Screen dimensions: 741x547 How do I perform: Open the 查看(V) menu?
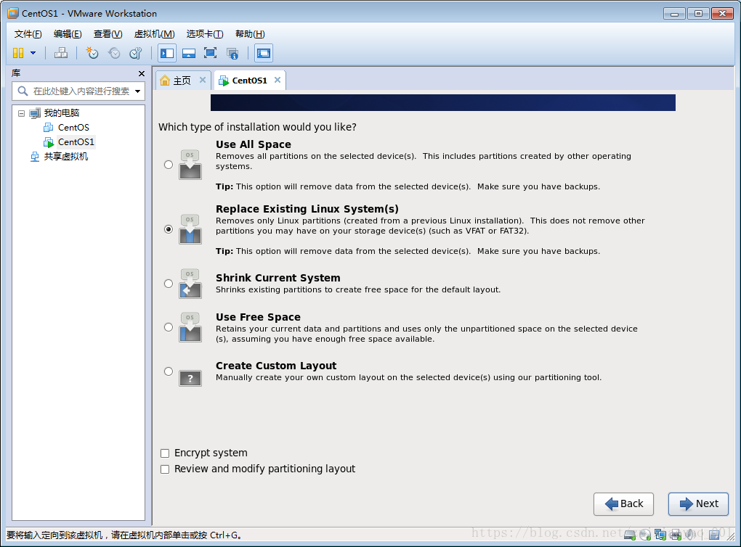108,34
